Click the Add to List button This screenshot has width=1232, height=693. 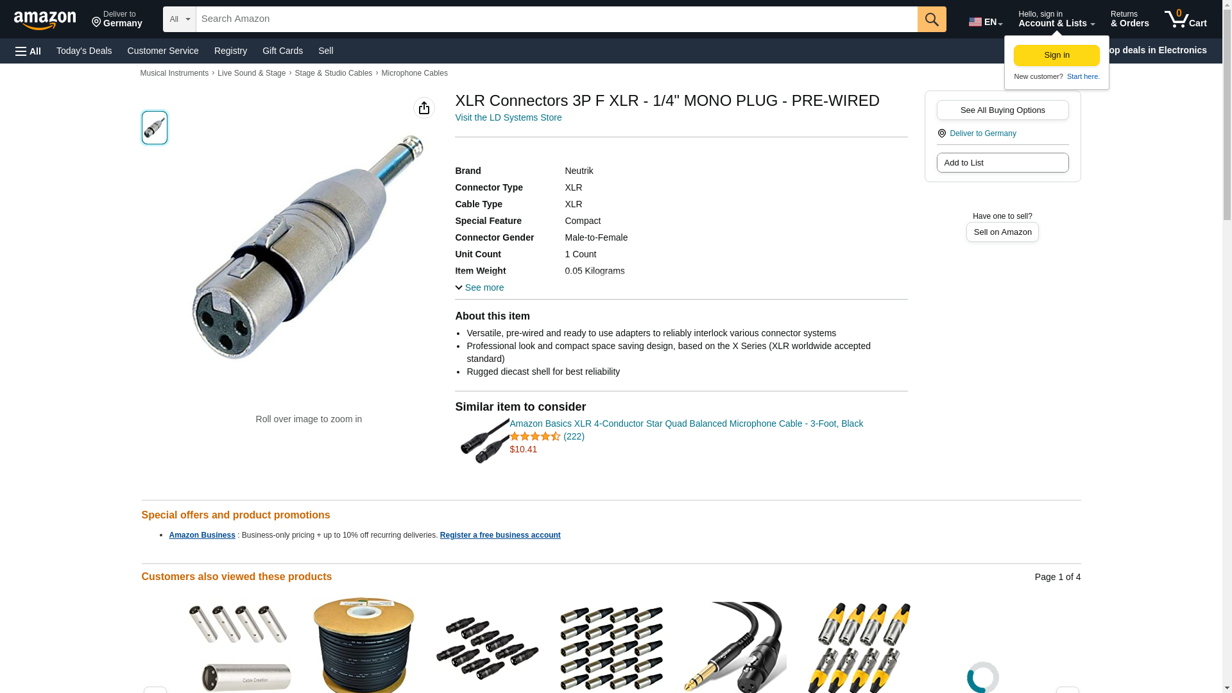tap(1003, 162)
